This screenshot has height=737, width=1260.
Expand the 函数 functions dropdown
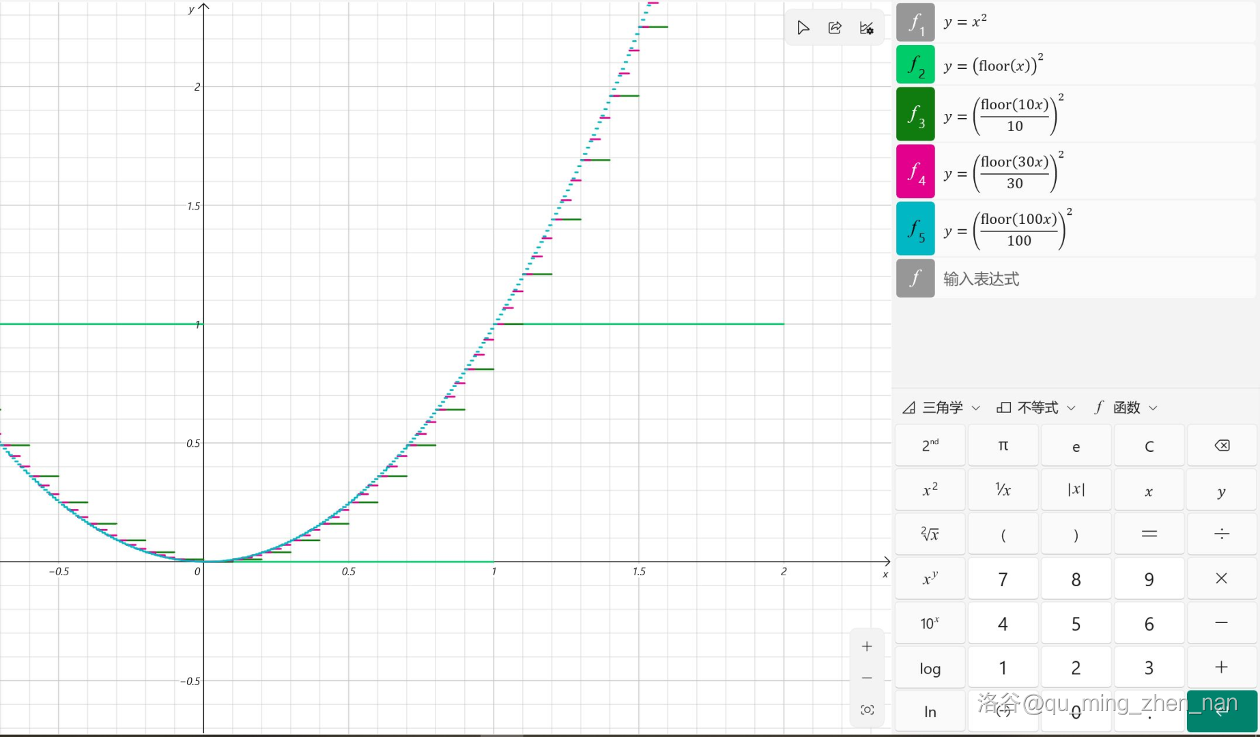pos(1126,408)
